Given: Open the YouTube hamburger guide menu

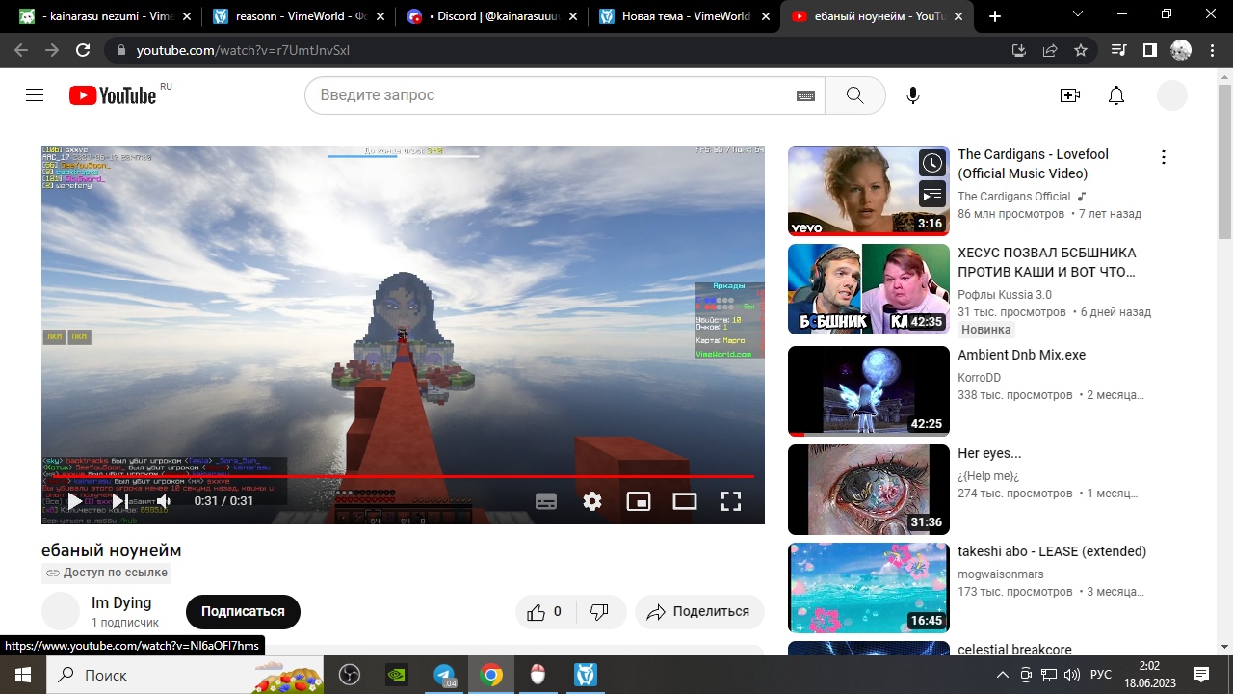Looking at the screenshot, I should pos(35,95).
